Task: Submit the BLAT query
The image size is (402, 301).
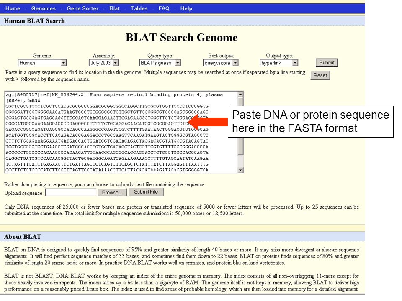Action: [327, 63]
